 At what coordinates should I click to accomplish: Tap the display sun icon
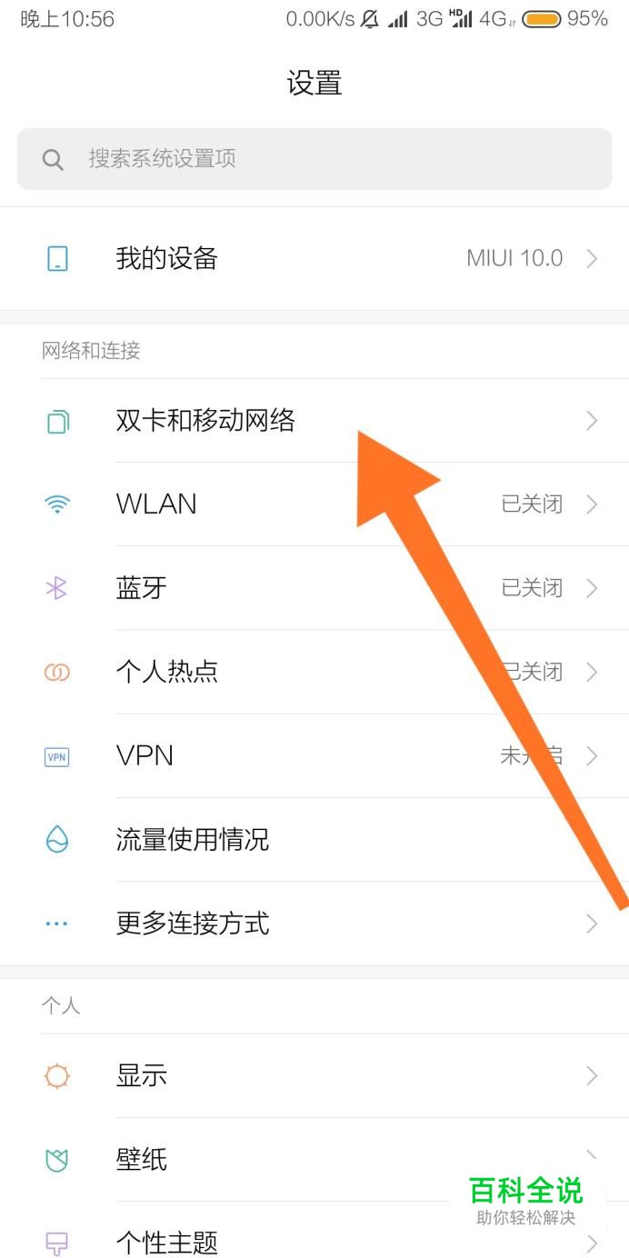tap(57, 1076)
